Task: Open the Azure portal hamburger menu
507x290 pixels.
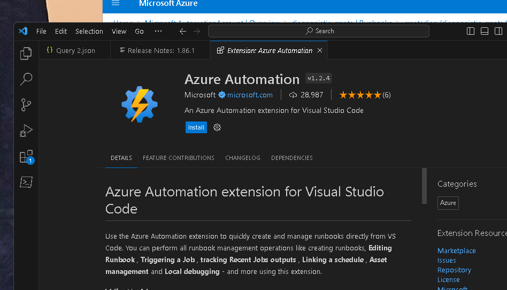Action: 116,3
